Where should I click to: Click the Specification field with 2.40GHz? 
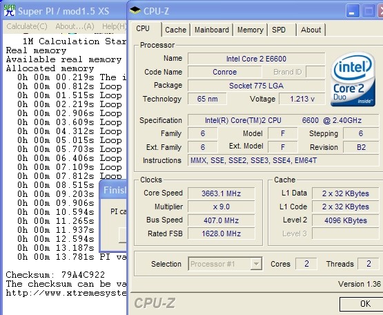tap(284, 120)
